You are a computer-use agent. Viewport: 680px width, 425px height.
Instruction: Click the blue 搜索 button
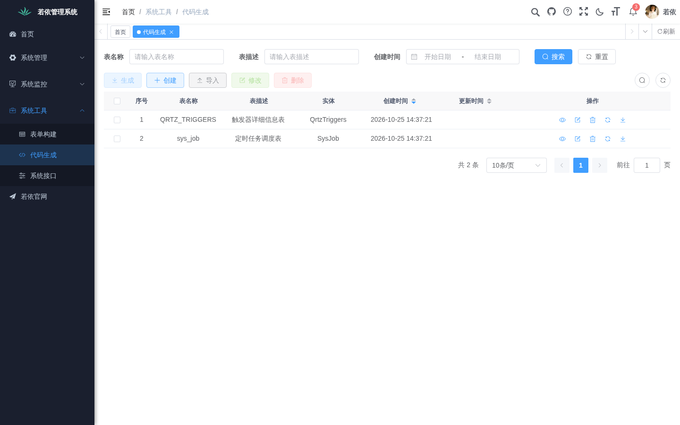553,57
